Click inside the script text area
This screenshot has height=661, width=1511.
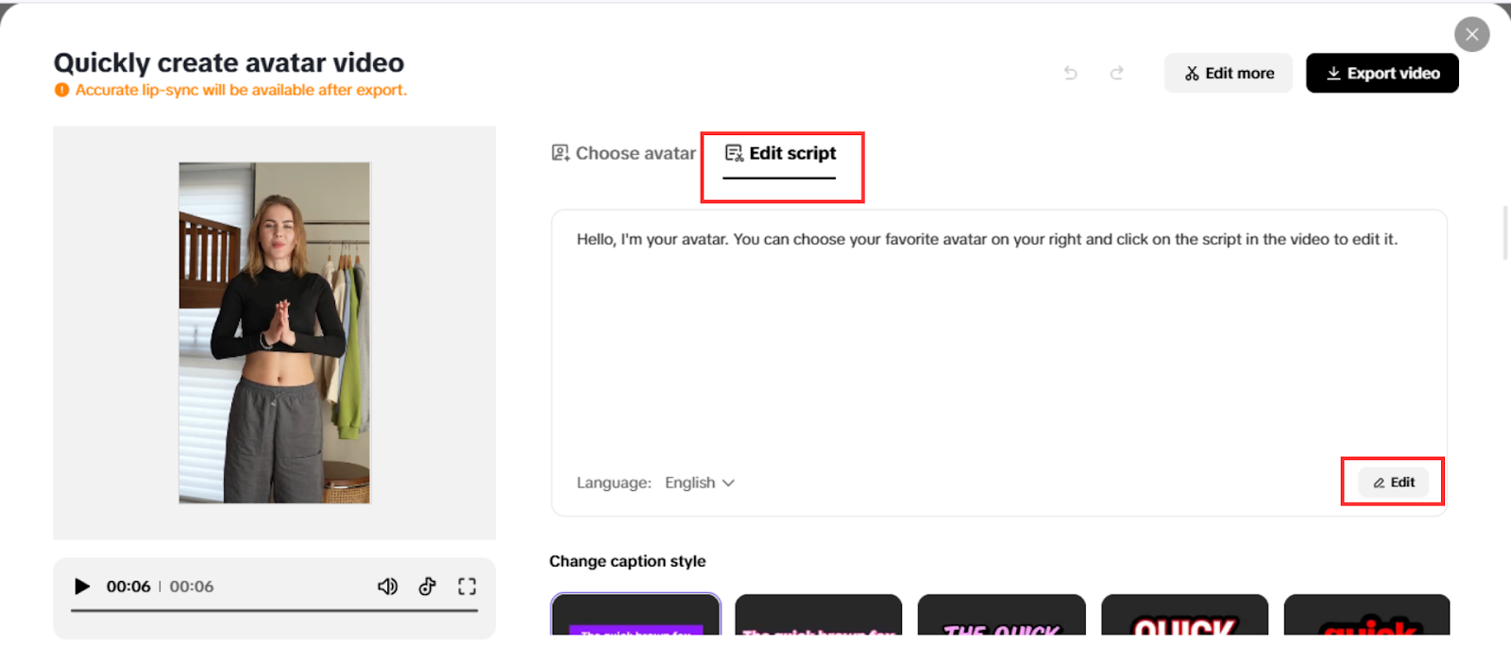(997, 340)
